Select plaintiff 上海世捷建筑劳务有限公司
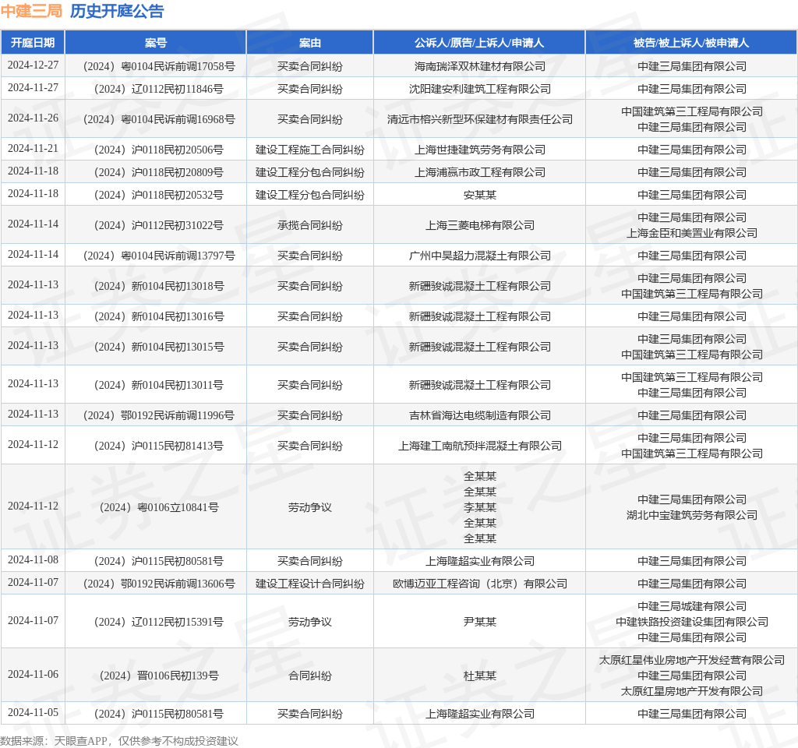Screen dimensions: 798x748 coord(479,150)
